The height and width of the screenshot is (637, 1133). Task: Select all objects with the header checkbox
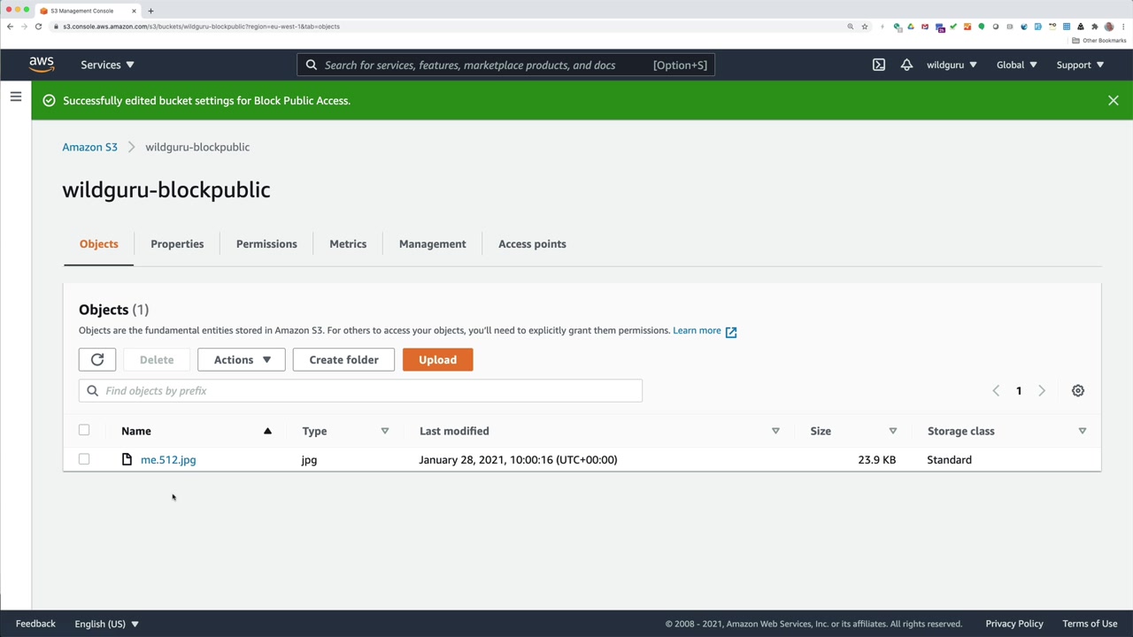[x=84, y=431]
